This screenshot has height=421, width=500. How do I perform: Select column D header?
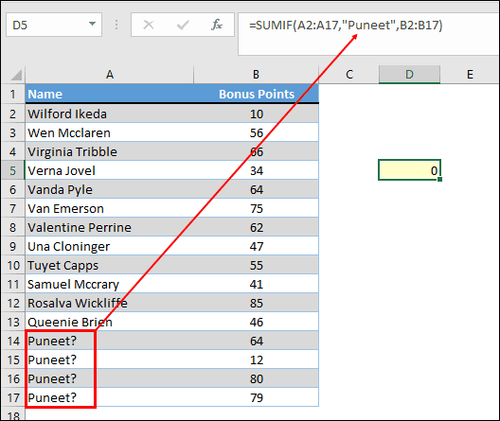click(409, 75)
